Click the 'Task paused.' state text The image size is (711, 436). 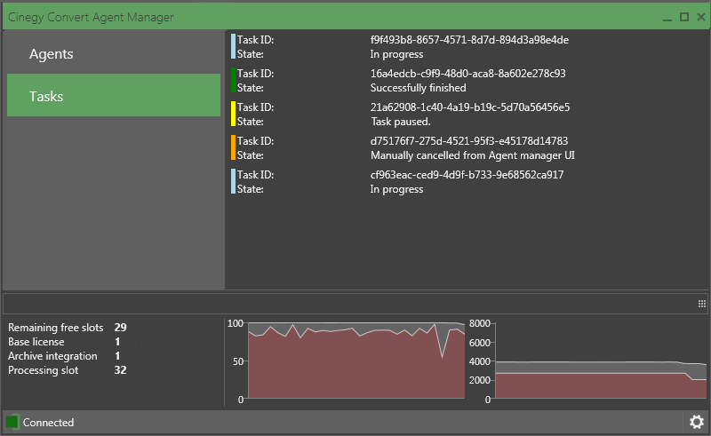(401, 122)
